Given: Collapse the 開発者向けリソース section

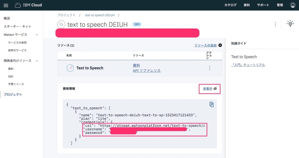Looking at the screenshot, I should (x=37, y=61).
